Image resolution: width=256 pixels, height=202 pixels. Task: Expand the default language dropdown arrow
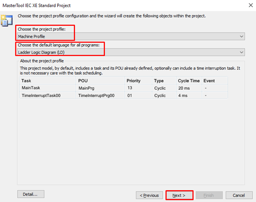tap(242, 52)
